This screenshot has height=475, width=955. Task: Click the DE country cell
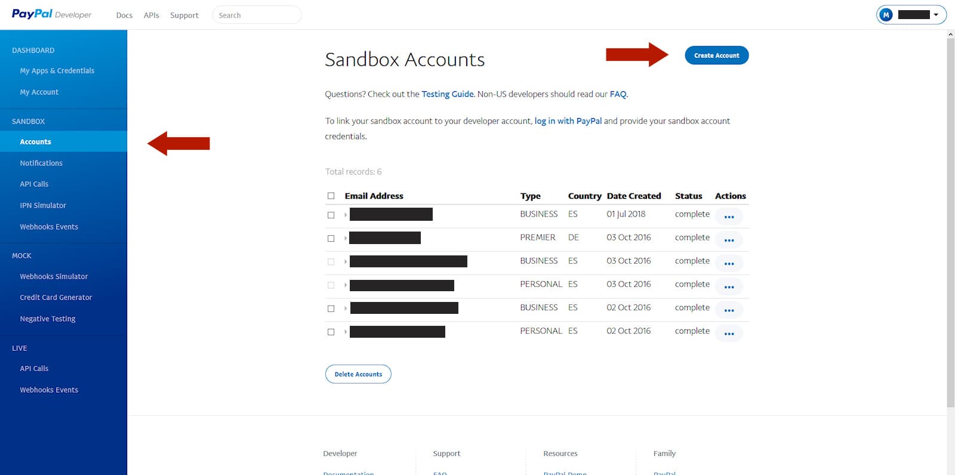[x=573, y=237]
